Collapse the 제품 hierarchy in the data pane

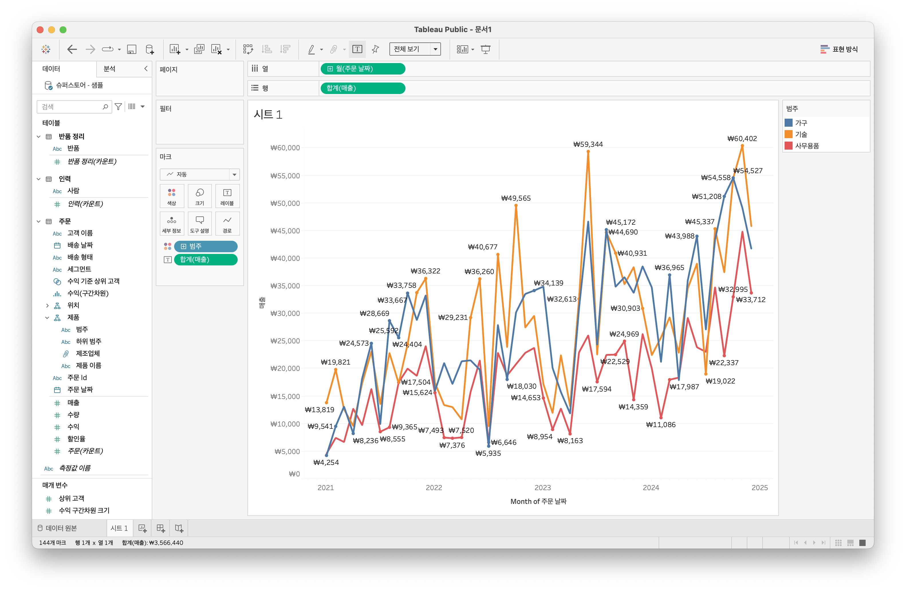(x=47, y=317)
